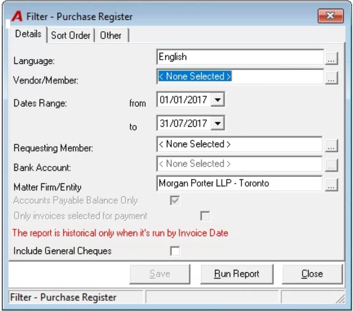
Task: Click the Run Report button
Action: pos(236,274)
